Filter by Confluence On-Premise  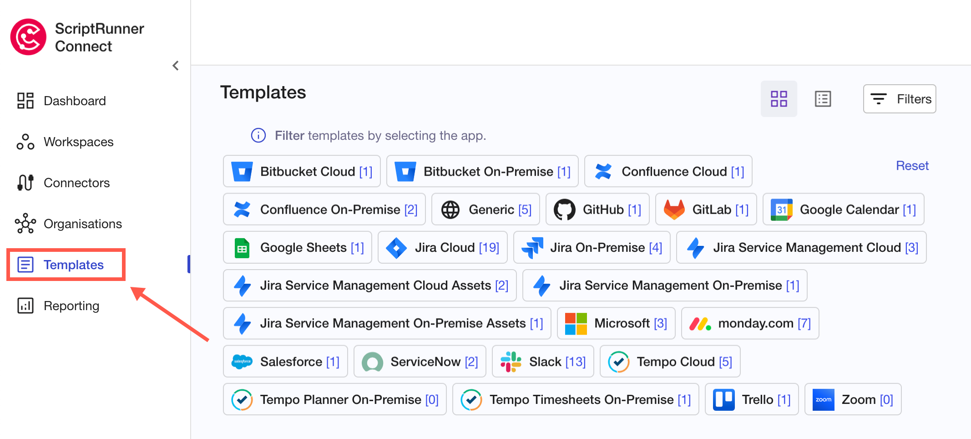(324, 209)
